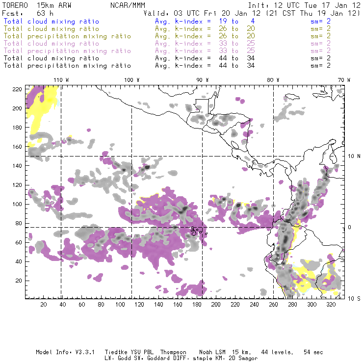Image resolution: width=363 pixels, height=363 pixels.
Task: Select 'Tiedtke YSU PBL' in model info
Action: click(x=129, y=352)
